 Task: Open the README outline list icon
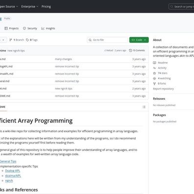pyautogui.click(x=144, y=107)
